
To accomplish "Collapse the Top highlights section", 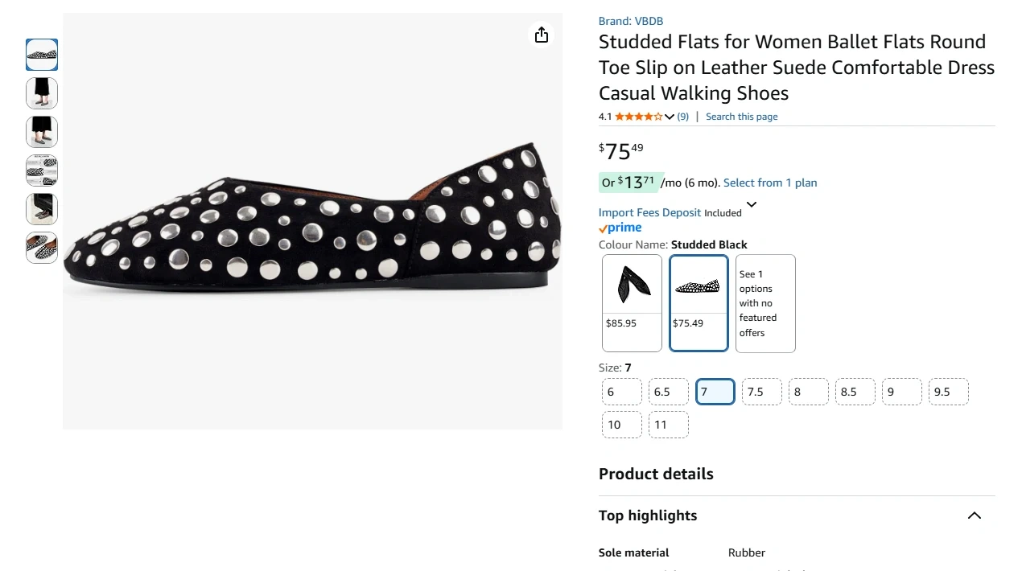I will coord(974,516).
